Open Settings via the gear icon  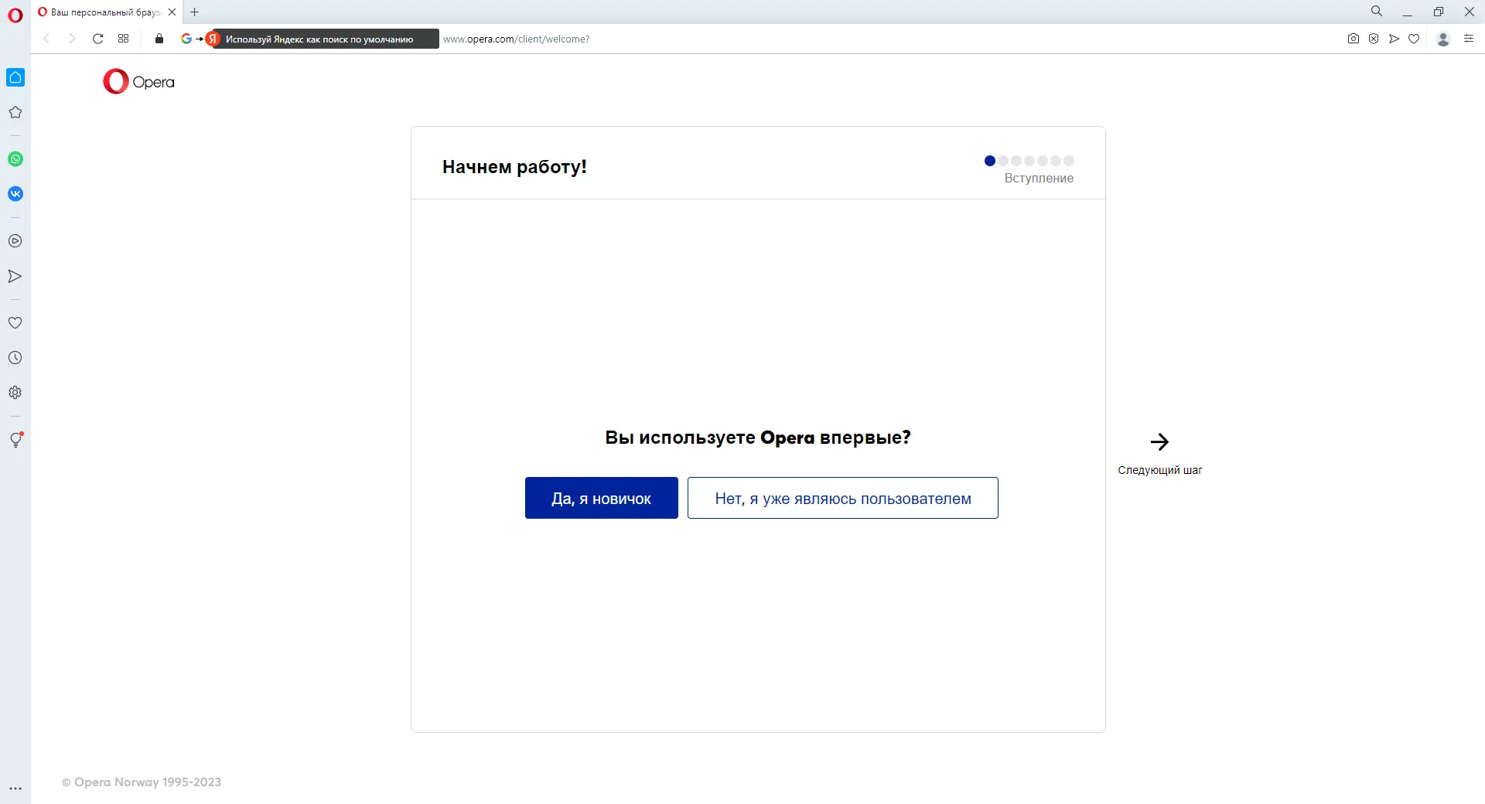(x=15, y=392)
